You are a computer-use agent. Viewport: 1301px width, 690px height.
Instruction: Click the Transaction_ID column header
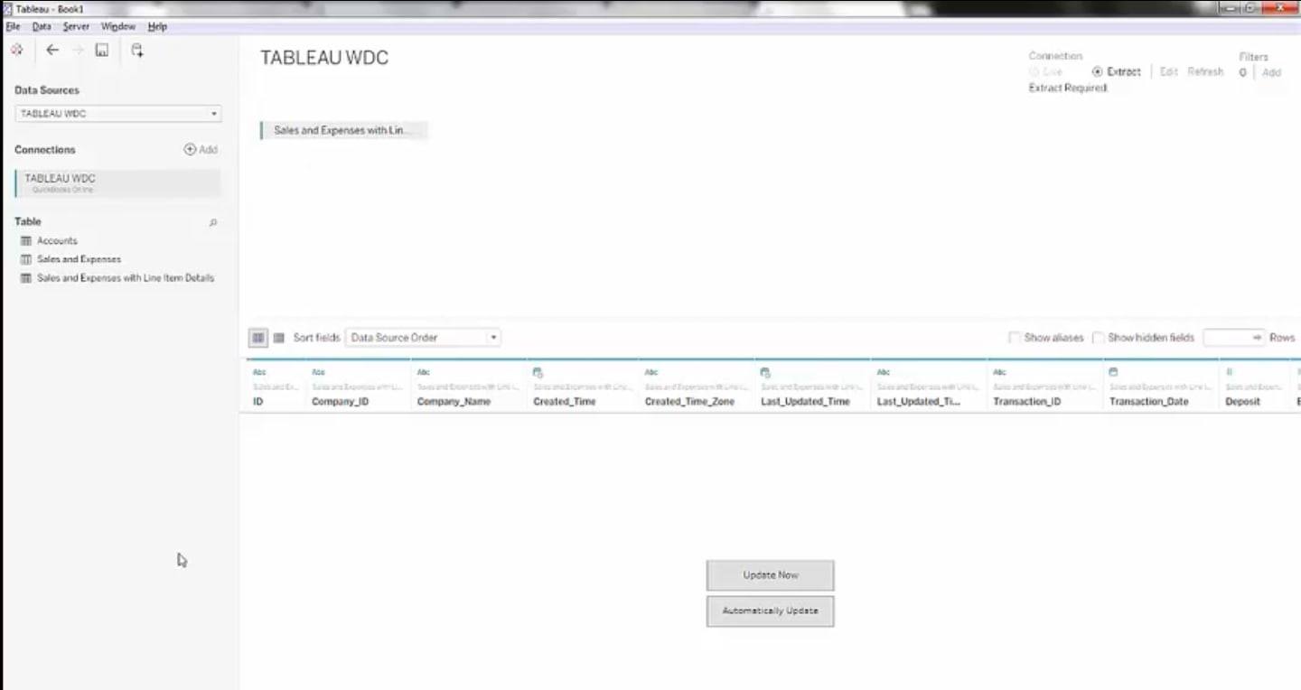click(x=1026, y=402)
